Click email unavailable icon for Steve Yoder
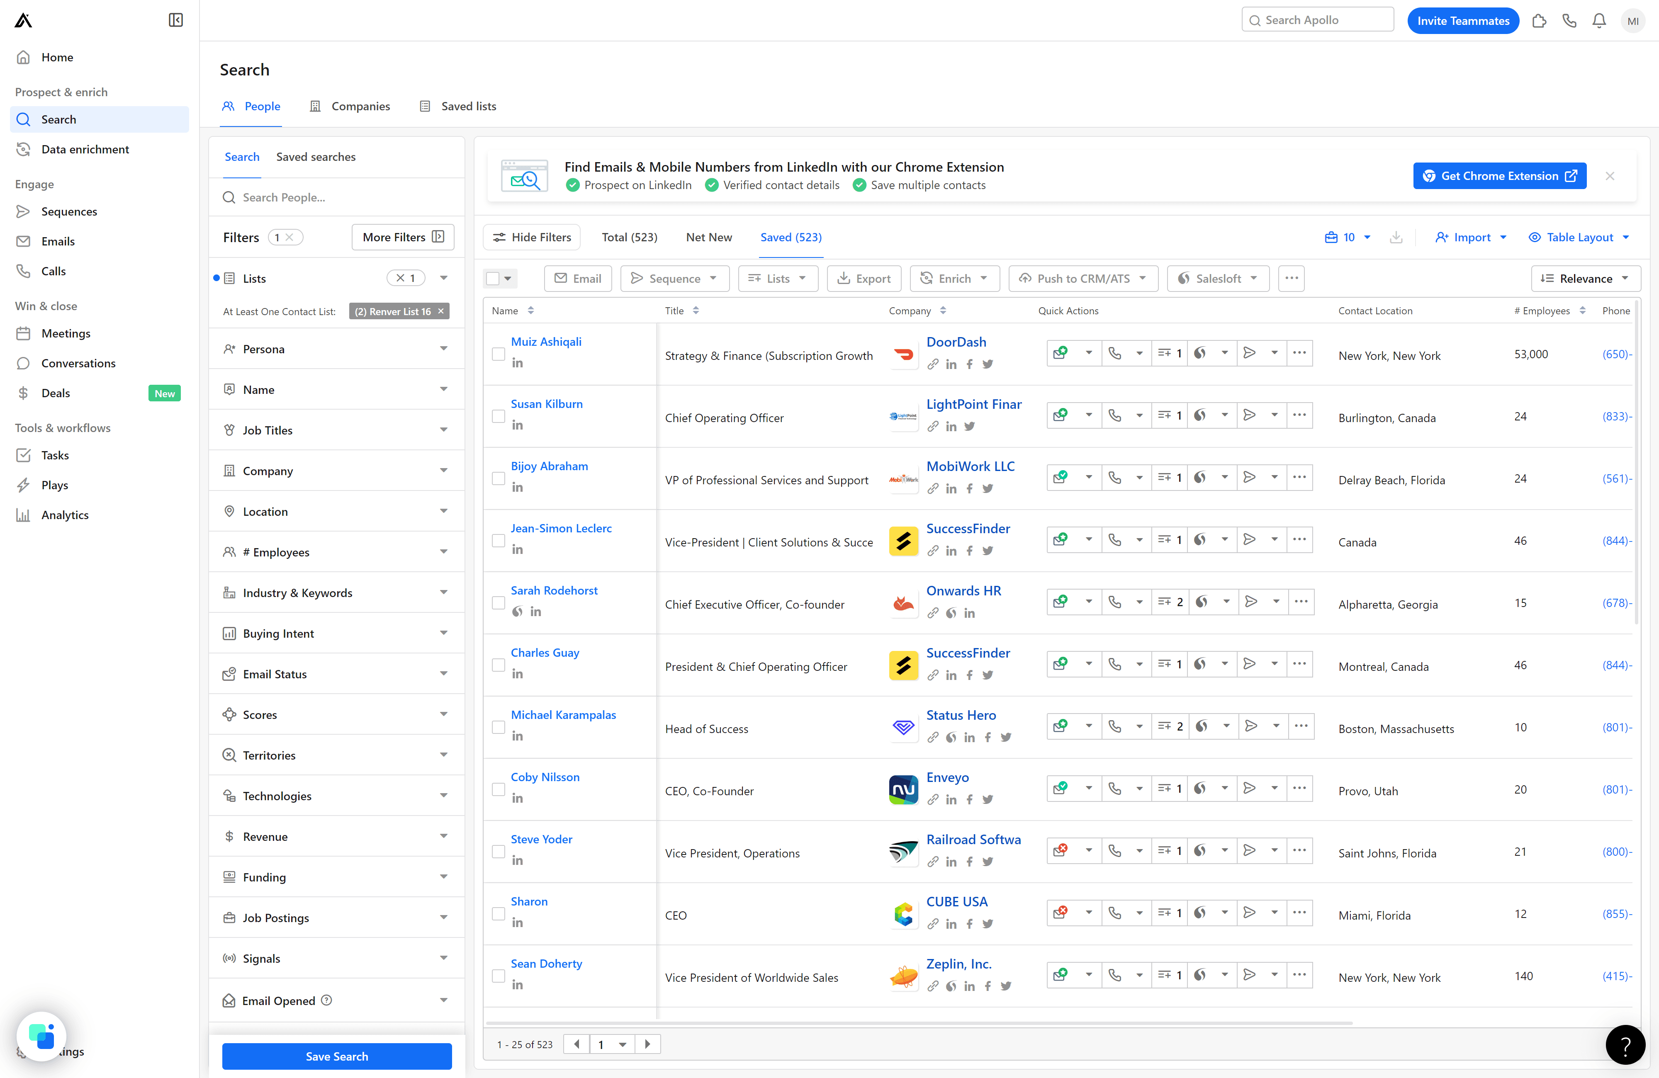The image size is (1659, 1078). click(1060, 851)
